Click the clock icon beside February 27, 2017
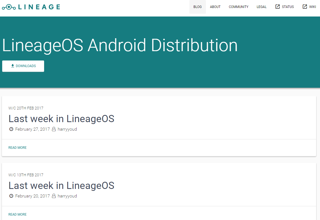The image size is (320, 220). coord(11,129)
